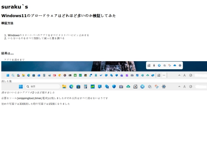Click Start button in upper crowded taskbar
207x155 pixels.
click(x=8, y=75)
